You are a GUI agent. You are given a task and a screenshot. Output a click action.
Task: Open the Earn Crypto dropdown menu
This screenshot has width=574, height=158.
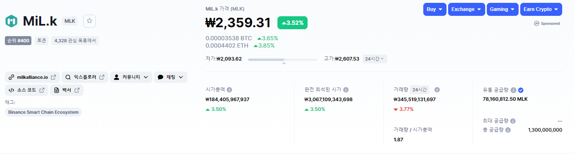coord(541,9)
